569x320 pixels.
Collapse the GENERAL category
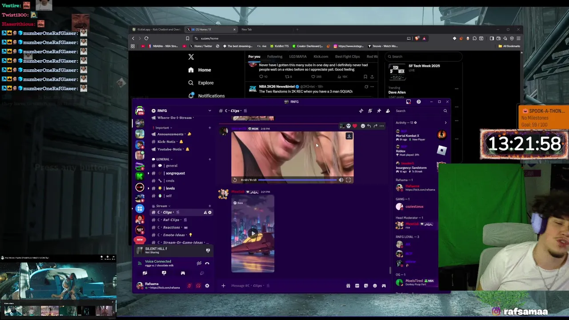click(162, 159)
